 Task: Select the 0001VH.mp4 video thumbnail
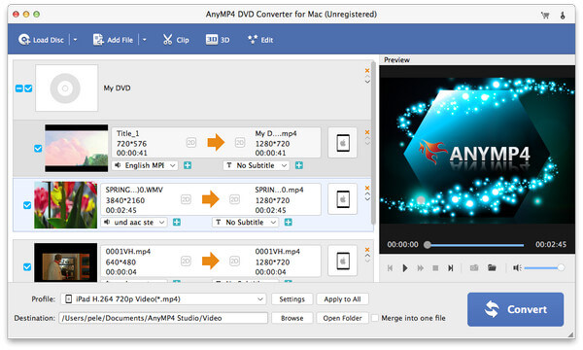(x=65, y=262)
